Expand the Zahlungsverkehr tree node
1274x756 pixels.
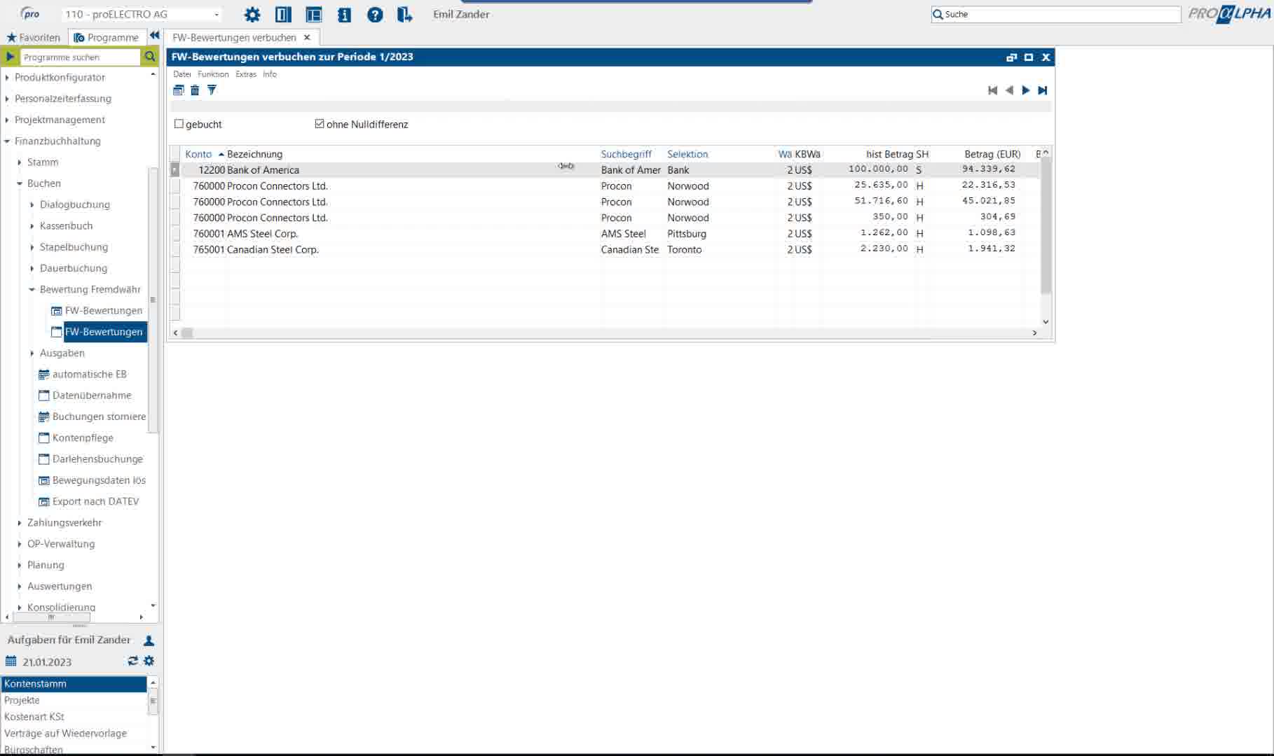click(20, 523)
